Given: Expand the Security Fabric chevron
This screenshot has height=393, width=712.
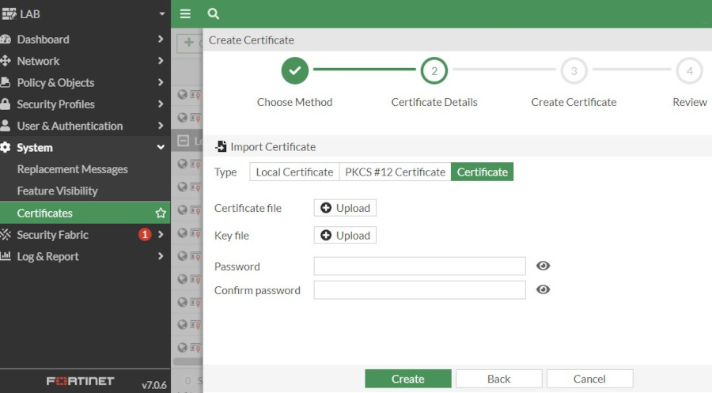Looking at the screenshot, I should 161,234.
